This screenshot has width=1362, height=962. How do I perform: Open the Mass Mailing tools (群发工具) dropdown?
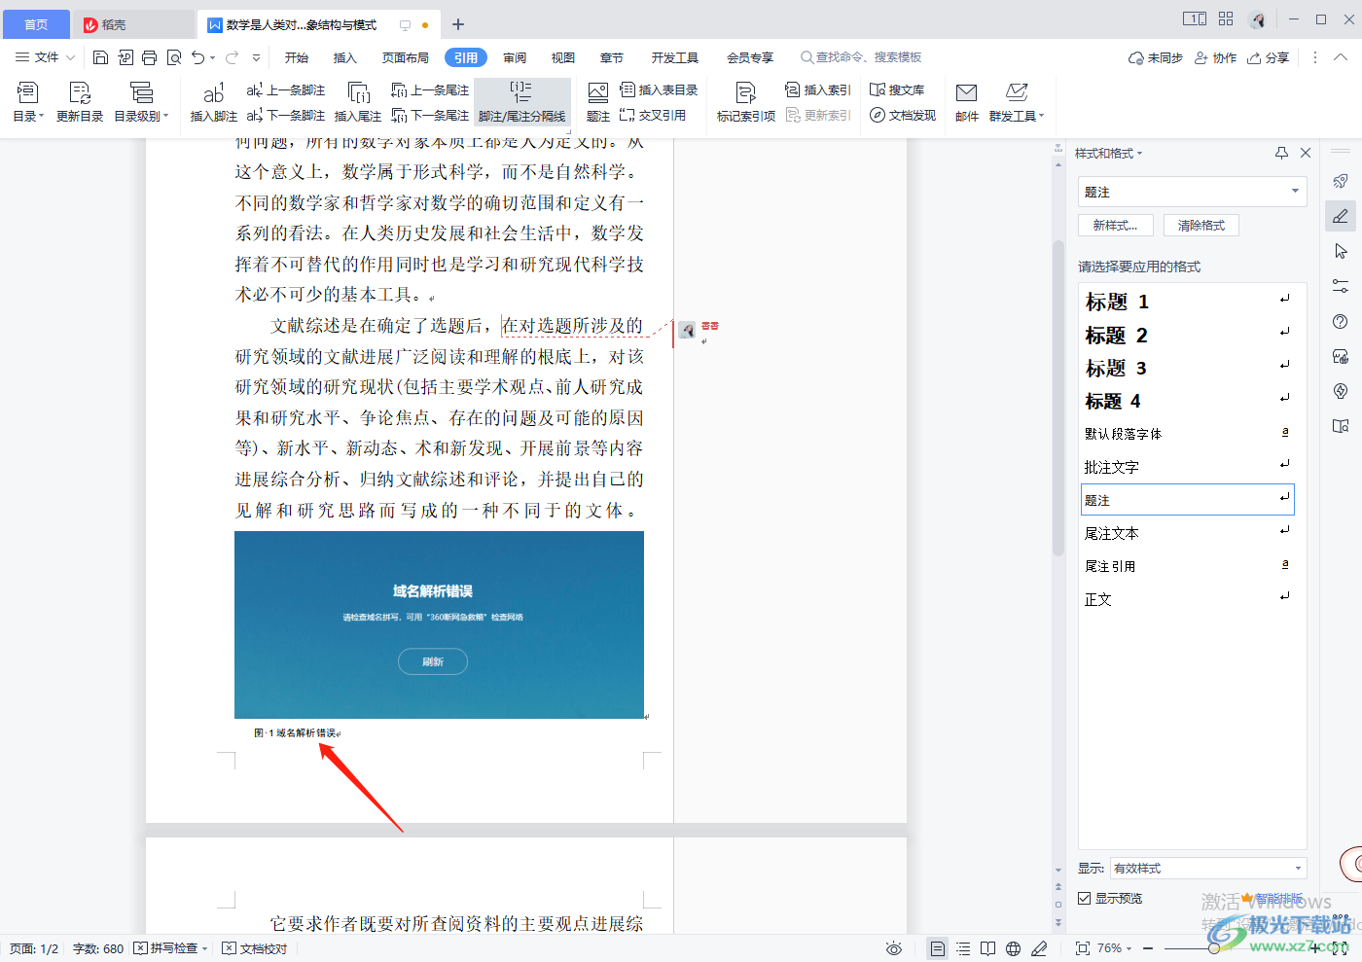coord(1017,101)
